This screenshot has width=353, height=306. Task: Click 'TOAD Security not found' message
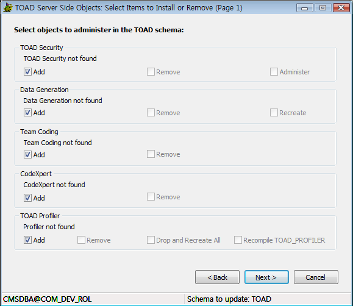(x=60, y=59)
